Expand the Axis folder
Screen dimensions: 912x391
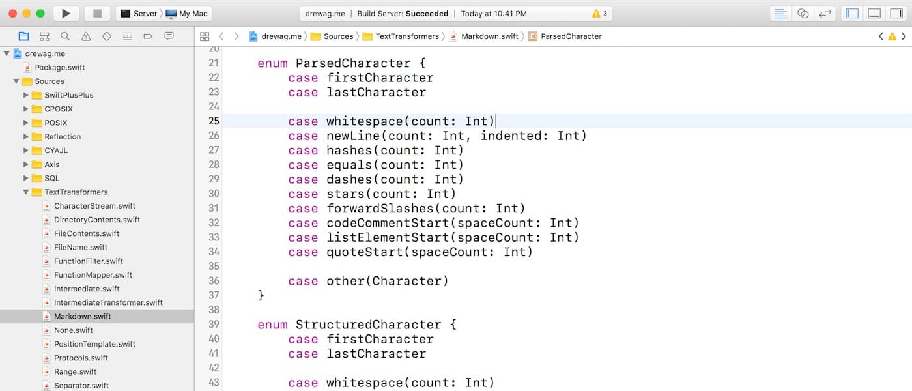click(26, 164)
